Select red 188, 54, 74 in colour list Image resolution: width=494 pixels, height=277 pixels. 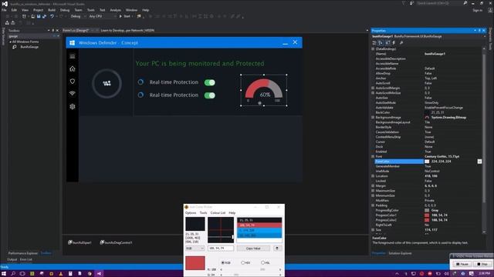coord(259,225)
